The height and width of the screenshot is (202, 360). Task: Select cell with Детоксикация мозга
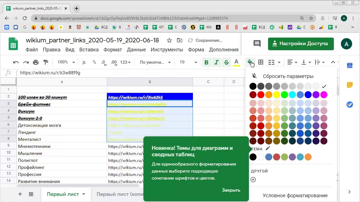[x=62, y=125]
